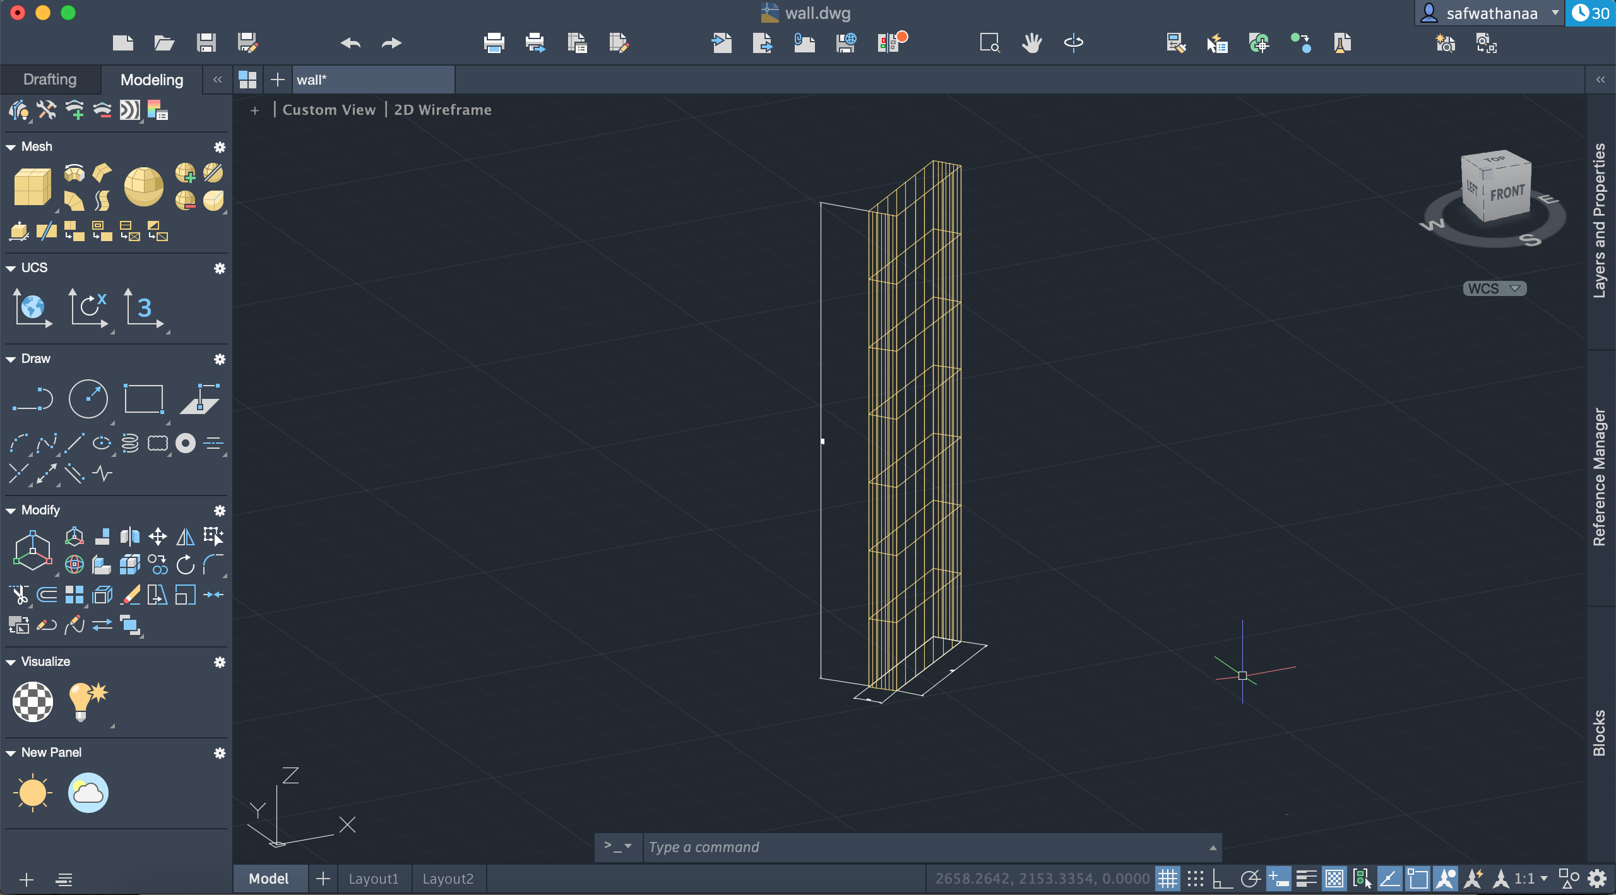The height and width of the screenshot is (895, 1616).
Task: Switch to the Layout2 tab
Action: [448, 879]
